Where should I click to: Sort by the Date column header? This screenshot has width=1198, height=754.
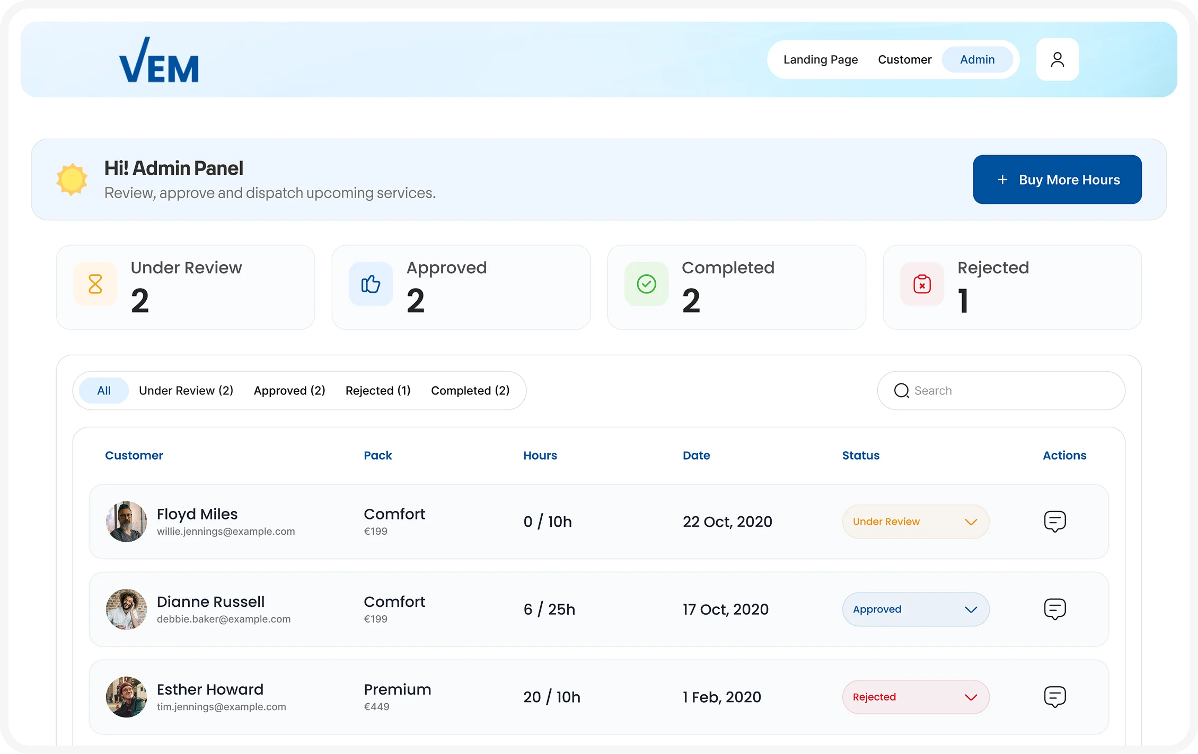click(697, 455)
